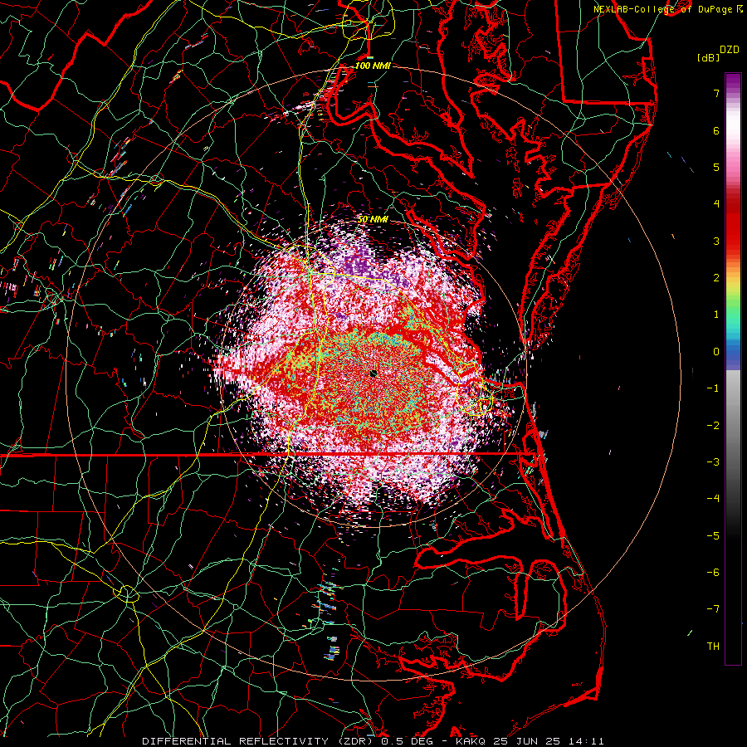Screen dimensions: 747x747
Task: Click the [dB] units label
Action: (709, 58)
